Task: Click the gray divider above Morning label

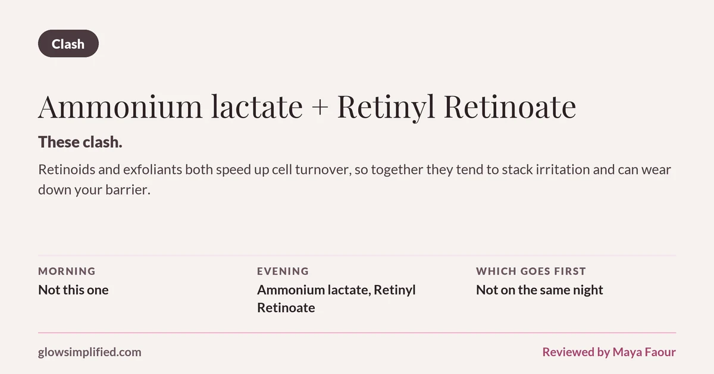Action: [357, 255]
